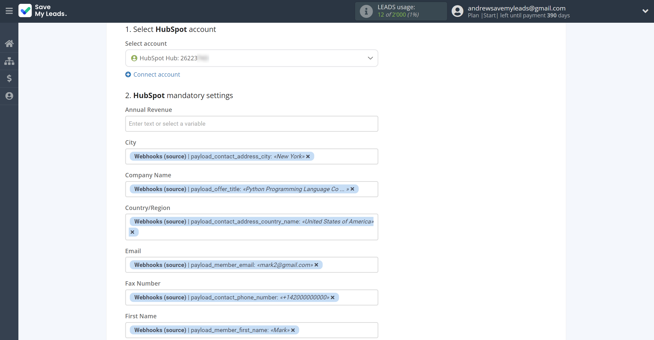Click the Company Name field with payload_offer_title
This screenshot has width=654, height=340.
pyautogui.click(x=252, y=189)
